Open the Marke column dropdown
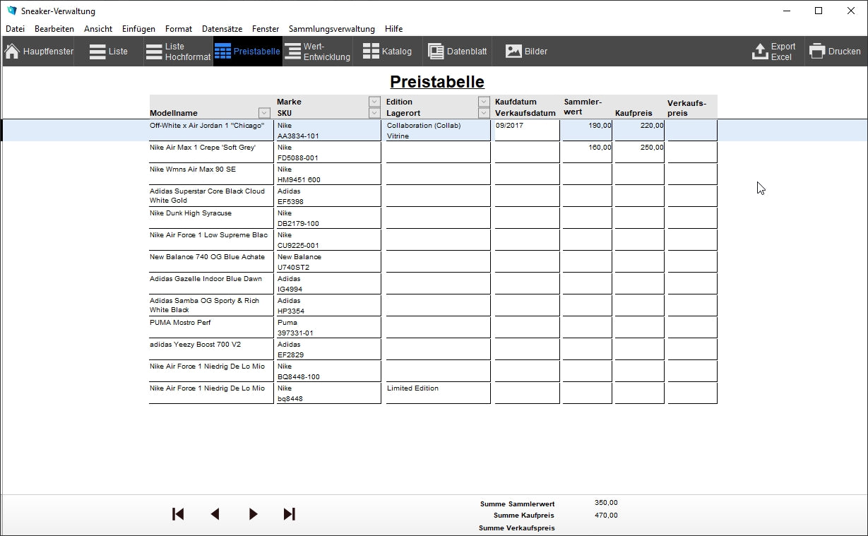 [x=374, y=102]
